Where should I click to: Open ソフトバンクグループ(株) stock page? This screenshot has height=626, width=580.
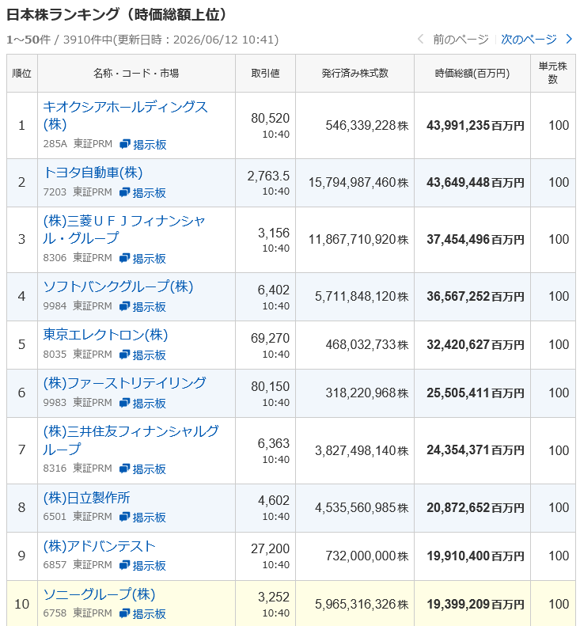pyautogui.click(x=118, y=286)
